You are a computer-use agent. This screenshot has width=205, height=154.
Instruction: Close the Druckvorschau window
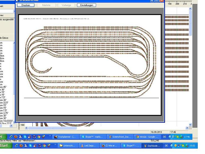(x=162, y=1)
